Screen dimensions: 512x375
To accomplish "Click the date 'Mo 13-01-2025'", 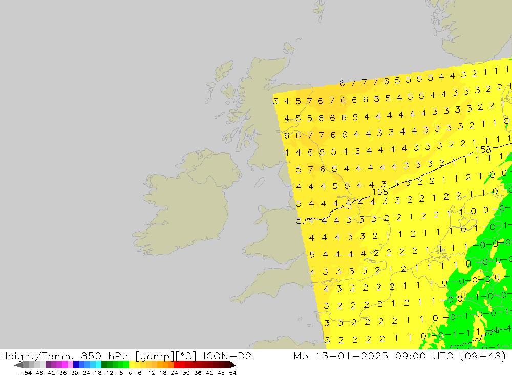I will point(340,356).
